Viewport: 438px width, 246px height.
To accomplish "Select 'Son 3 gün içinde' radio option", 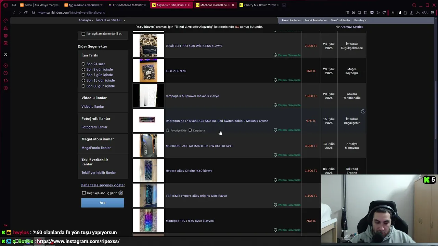I will coord(83,69).
